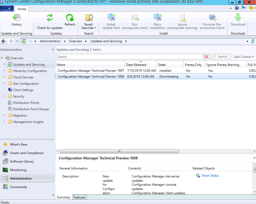The height and width of the screenshot is (204, 256).
Task: Click the Downloading state cell
Action: (169, 76)
